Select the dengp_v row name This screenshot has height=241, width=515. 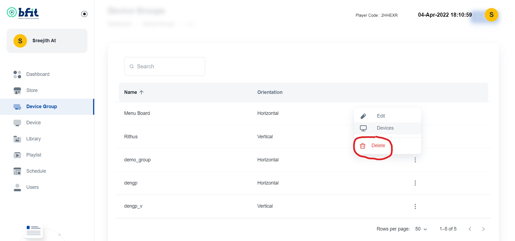pos(133,206)
